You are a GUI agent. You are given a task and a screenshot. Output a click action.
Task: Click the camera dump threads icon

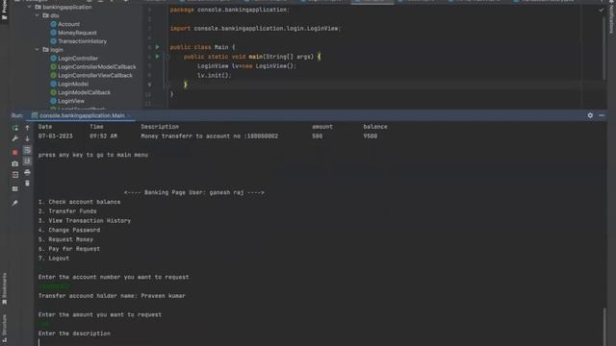tap(15, 163)
